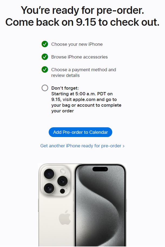Viewport: 165px width, 247px height.
Task: Click the bottom-left camera lens on the iPhone
Action: [49, 188]
